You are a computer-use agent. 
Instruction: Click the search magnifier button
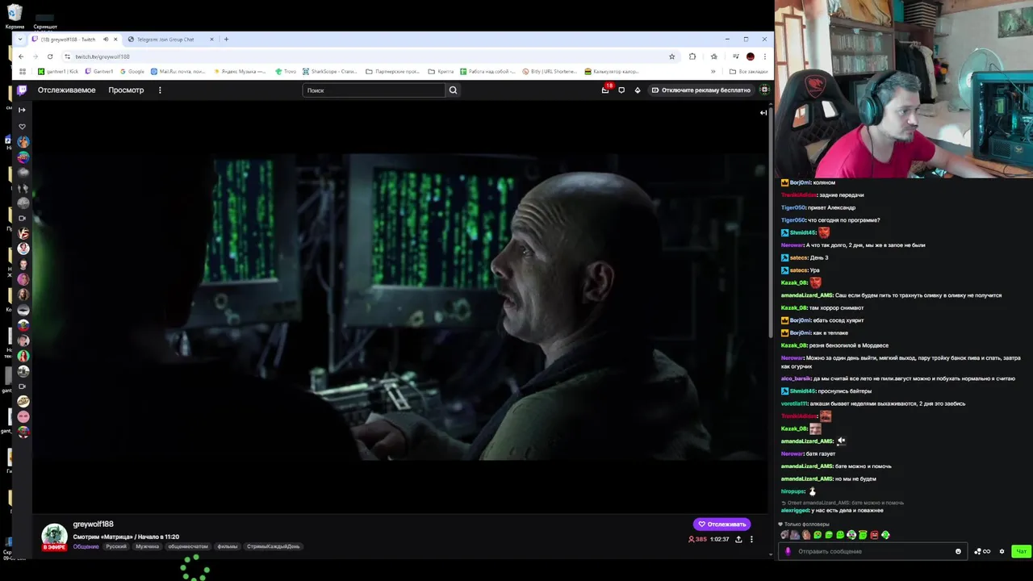[x=453, y=90]
